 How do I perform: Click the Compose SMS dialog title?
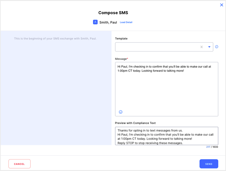pos(113,13)
